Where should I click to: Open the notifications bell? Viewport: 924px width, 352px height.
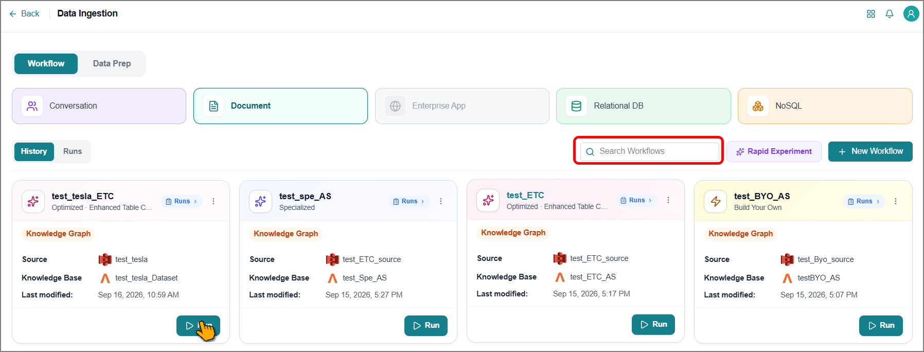pyautogui.click(x=890, y=14)
